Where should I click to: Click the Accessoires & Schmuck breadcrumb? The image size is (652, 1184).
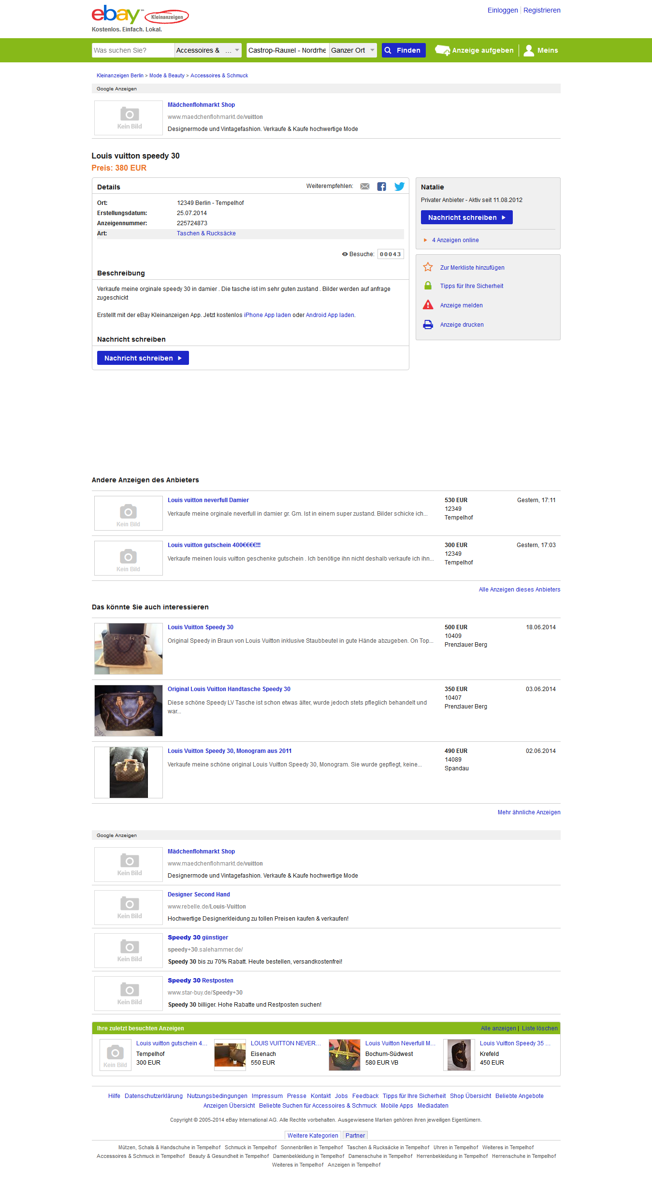(219, 75)
